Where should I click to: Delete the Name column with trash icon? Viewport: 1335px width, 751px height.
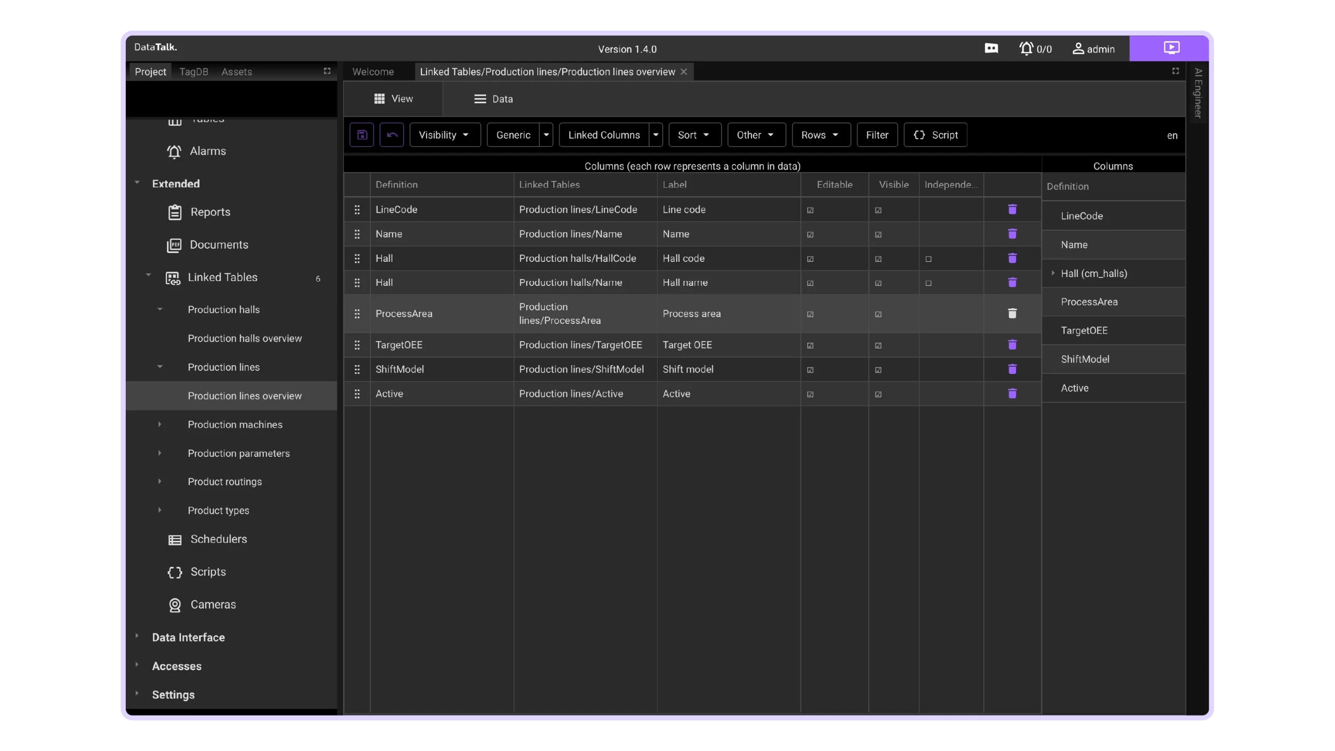click(x=1012, y=234)
